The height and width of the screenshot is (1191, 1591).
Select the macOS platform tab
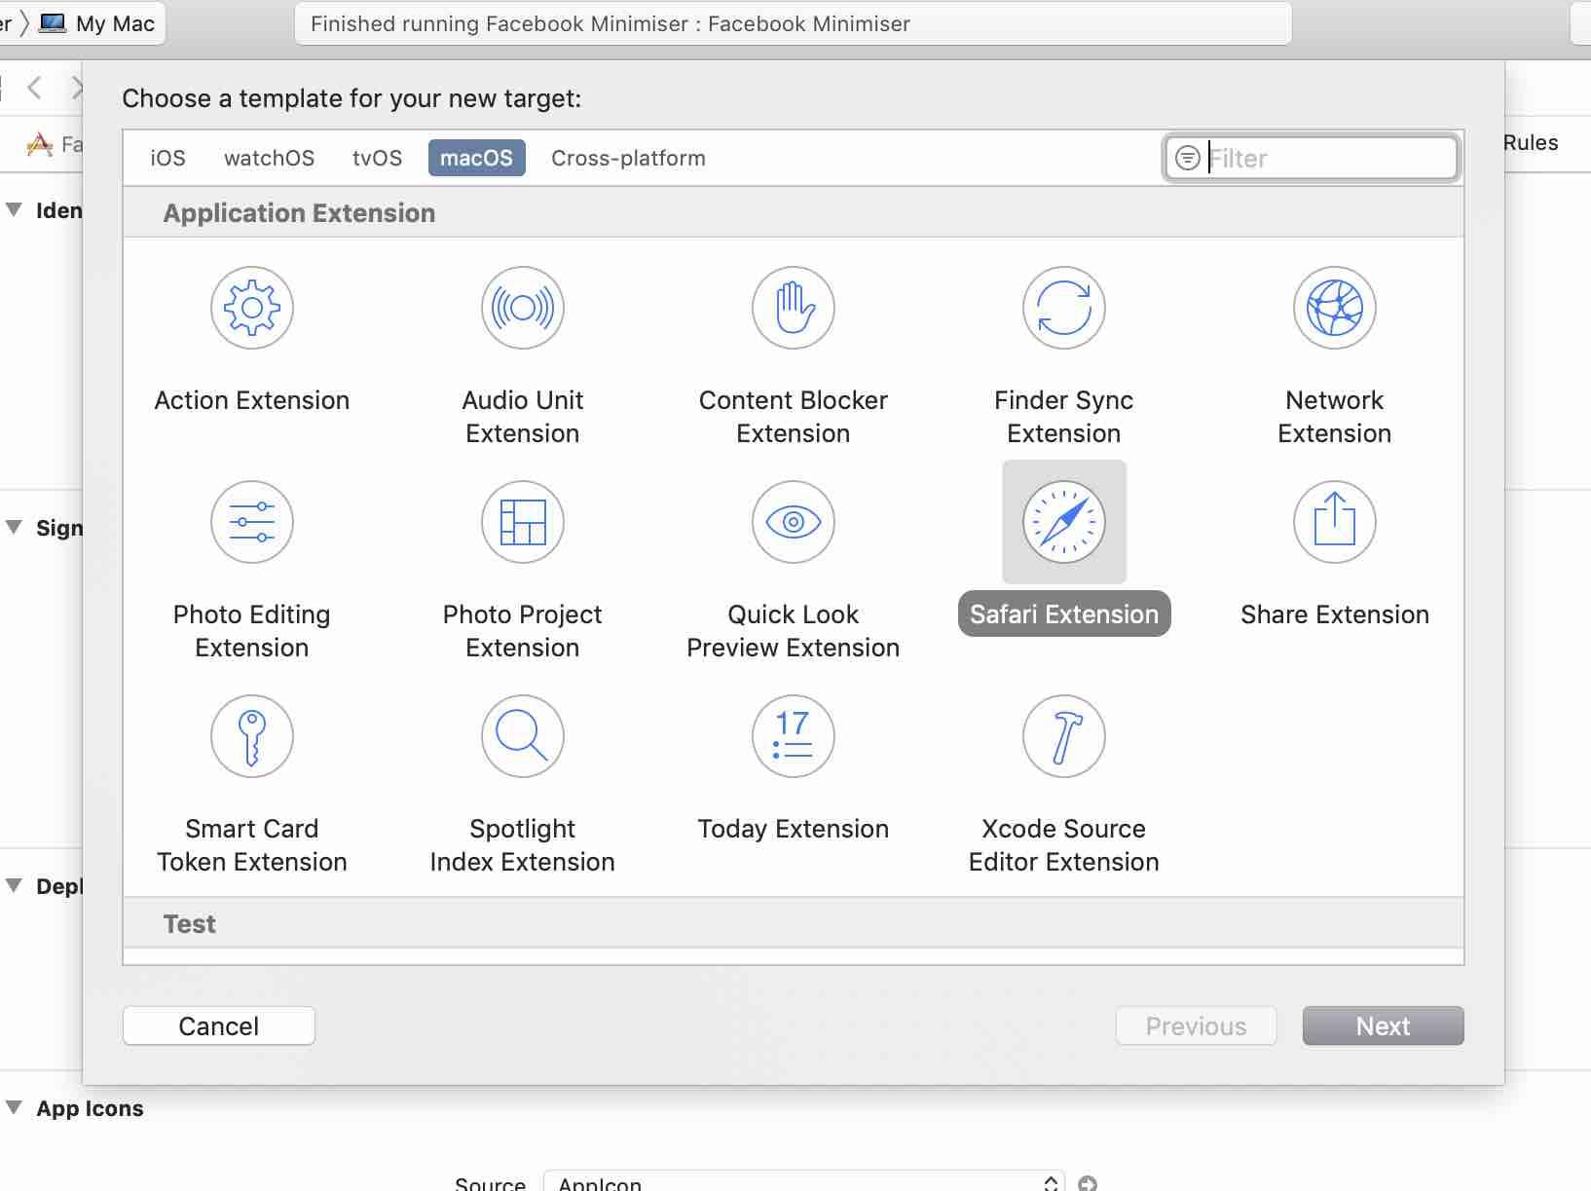(x=476, y=158)
